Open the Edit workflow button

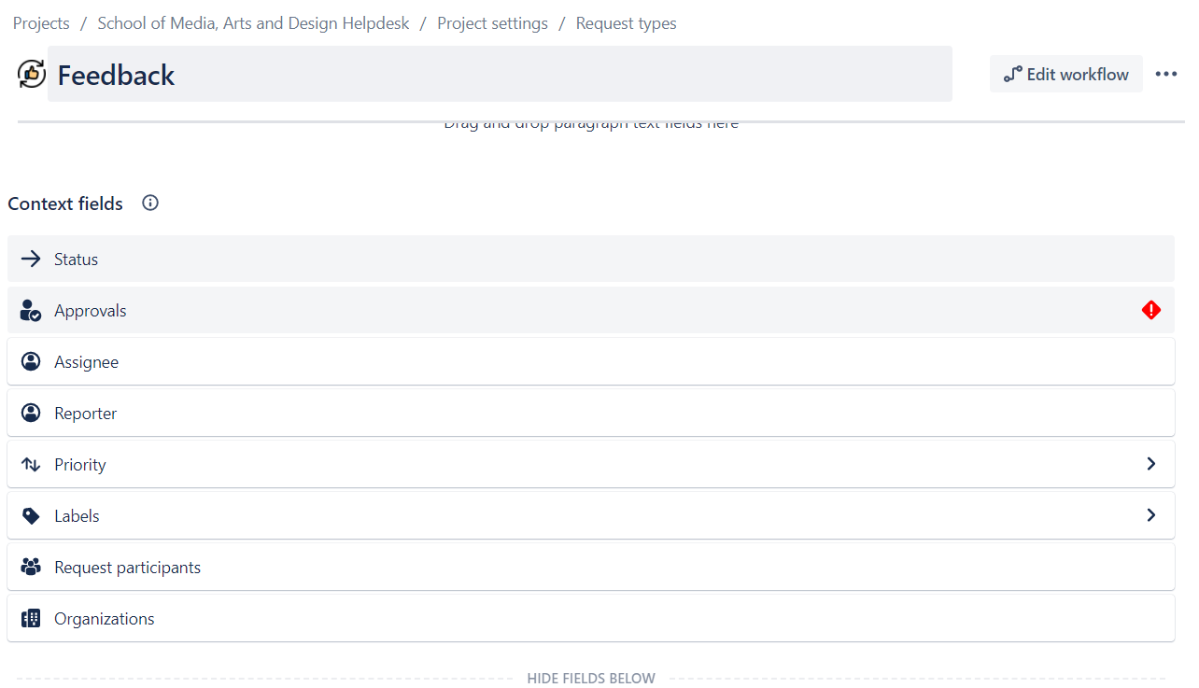(x=1066, y=74)
